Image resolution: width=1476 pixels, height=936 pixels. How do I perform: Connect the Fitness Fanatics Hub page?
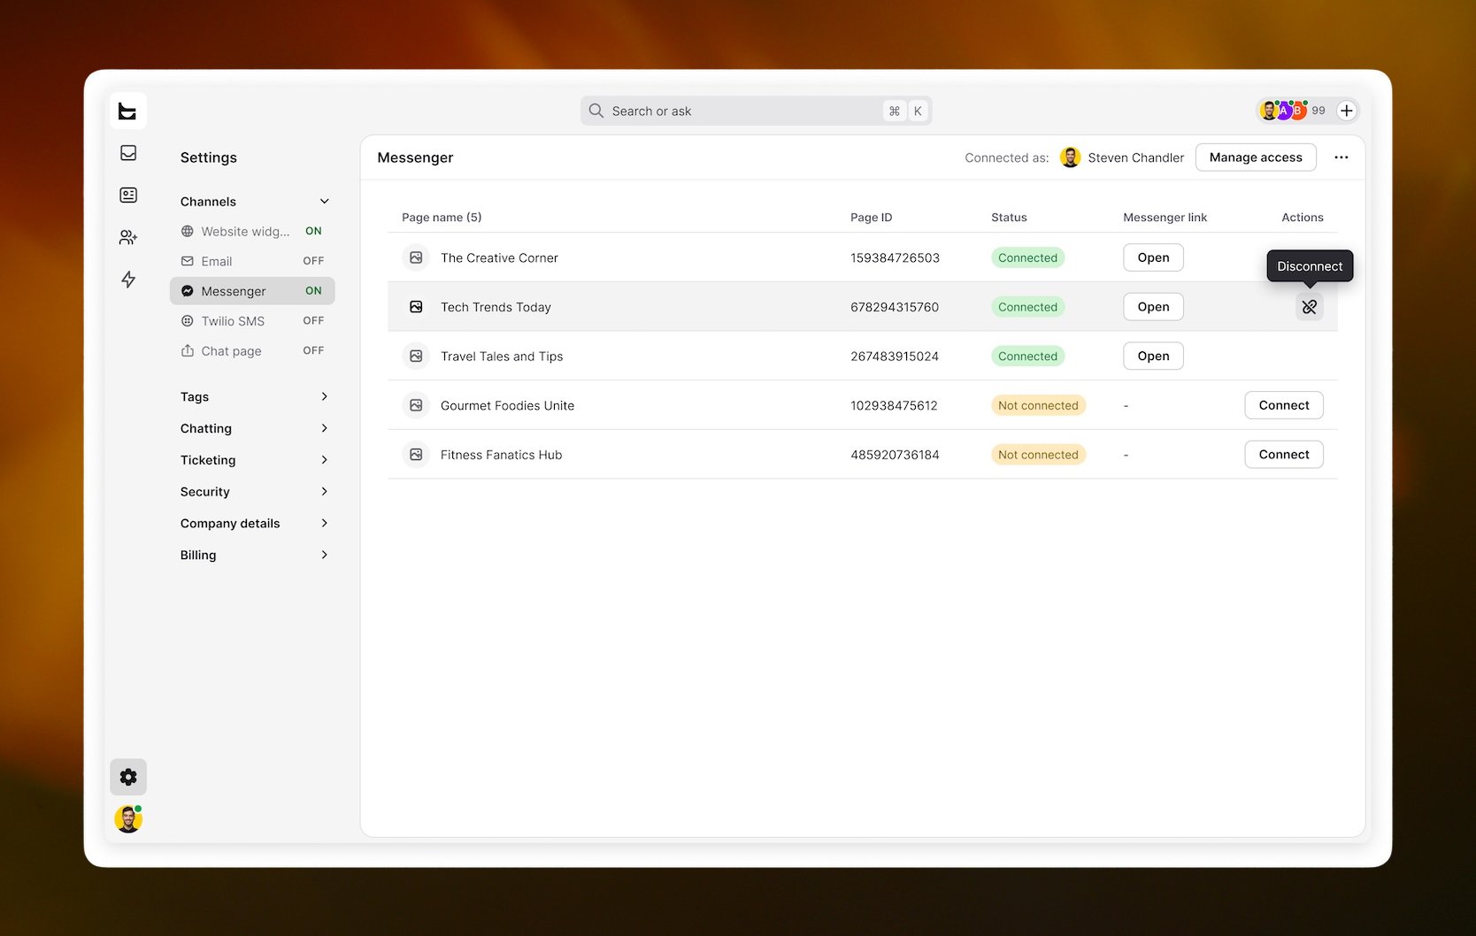click(1284, 455)
